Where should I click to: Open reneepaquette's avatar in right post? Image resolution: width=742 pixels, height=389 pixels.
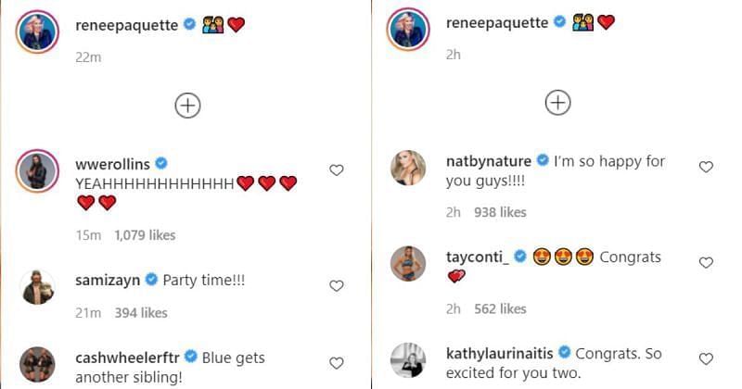[x=408, y=31]
